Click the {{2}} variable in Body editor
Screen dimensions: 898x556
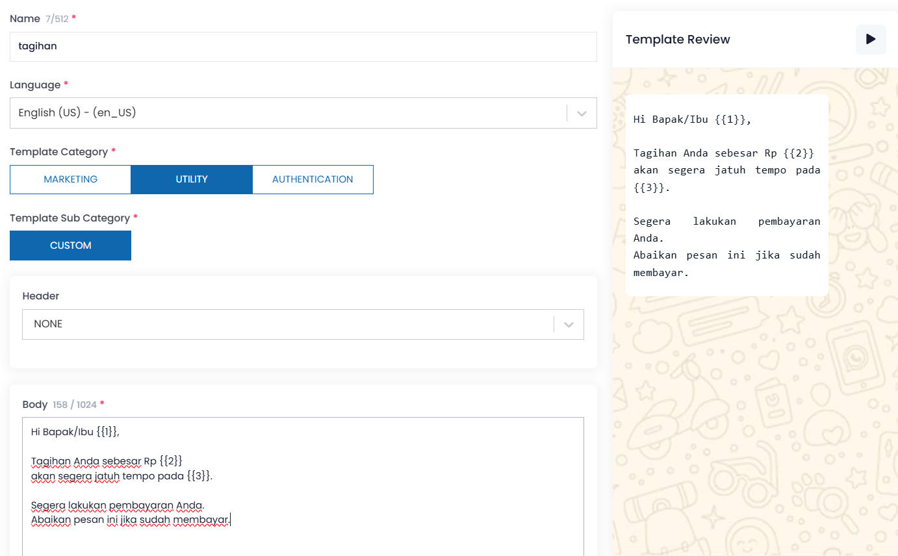(x=171, y=461)
